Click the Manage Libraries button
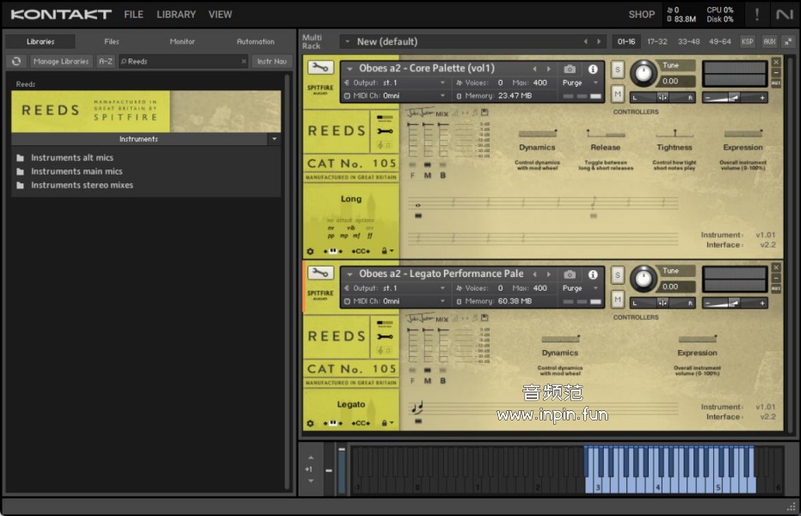Screen dimensions: 801x516 62,61
